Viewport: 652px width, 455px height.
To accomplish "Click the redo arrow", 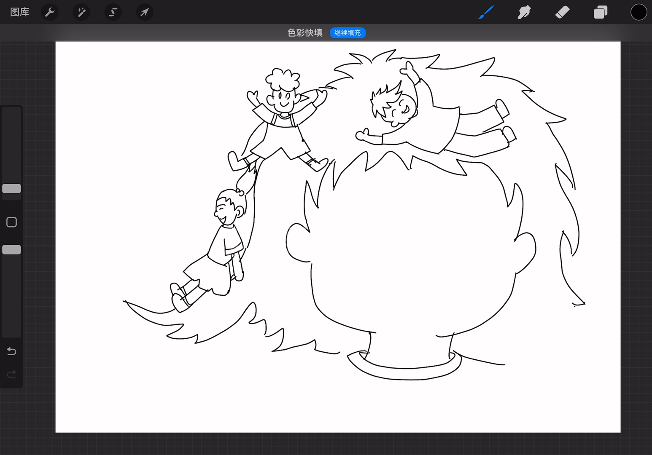I will pyautogui.click(x=11, y=374).
